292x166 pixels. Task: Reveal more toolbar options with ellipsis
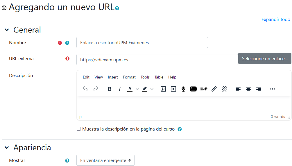(x=273, y=89)
